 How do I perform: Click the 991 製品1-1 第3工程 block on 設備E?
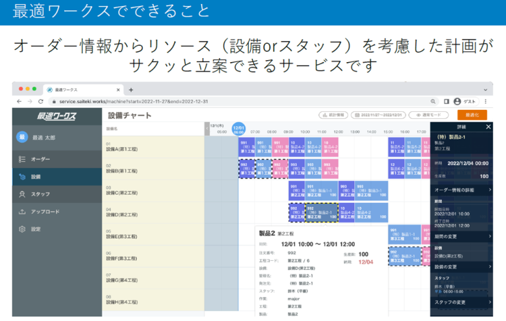405,235
